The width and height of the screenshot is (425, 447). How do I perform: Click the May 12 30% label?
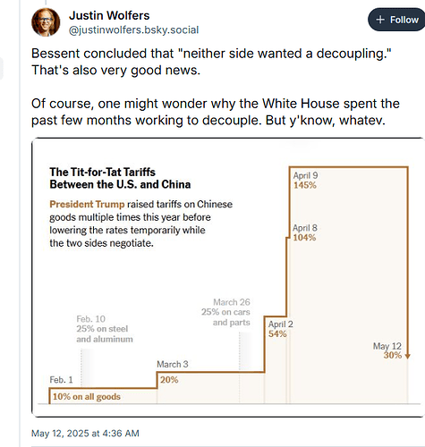pyautogui.click(x=387, y=350)
